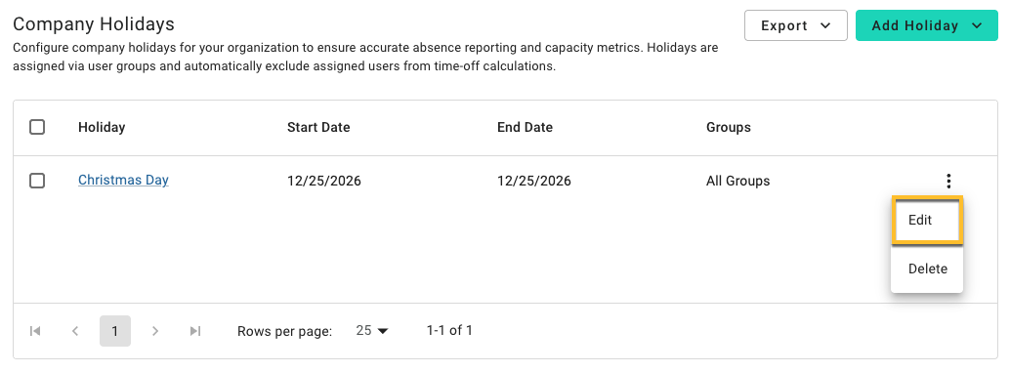
Task: Open the Rows per page 25 selector
Action: click(372, 331)
